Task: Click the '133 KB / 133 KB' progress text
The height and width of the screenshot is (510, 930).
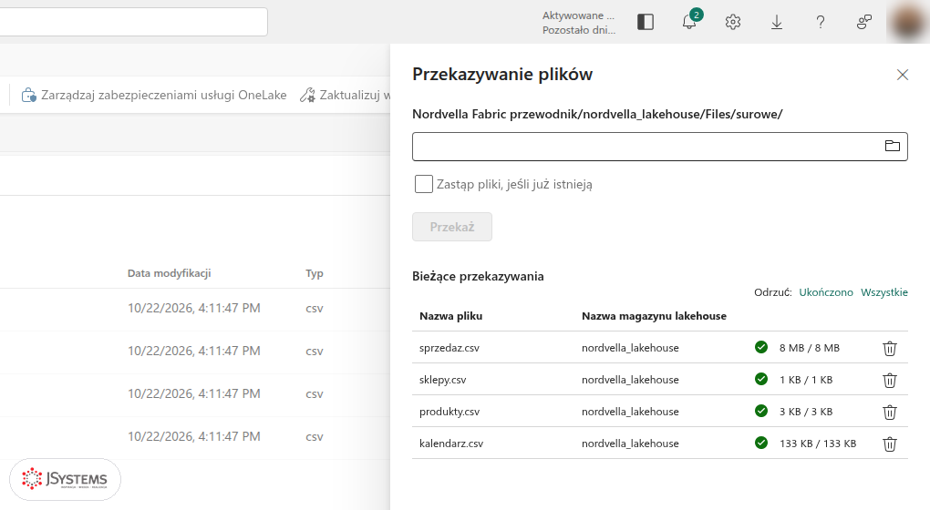Action: click(x=818, y=444)
